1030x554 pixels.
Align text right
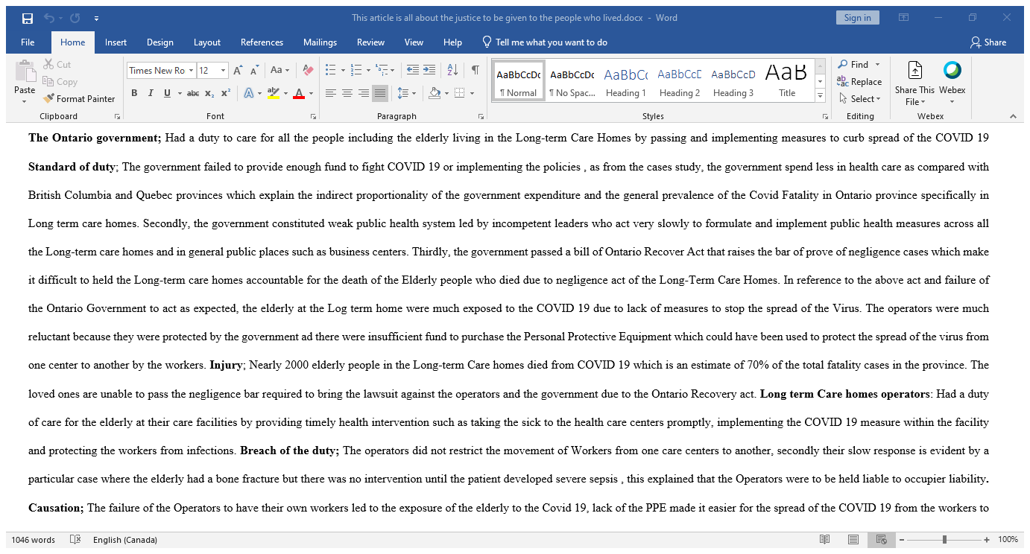[x=364, y=93]
